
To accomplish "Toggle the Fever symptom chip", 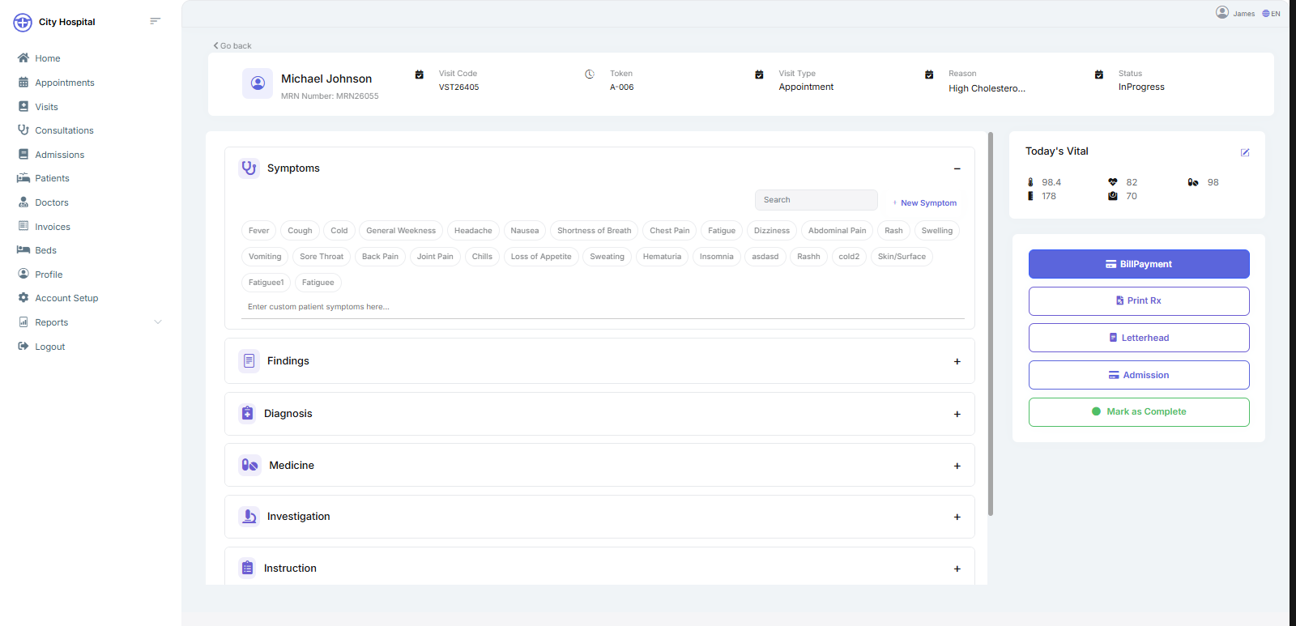I will tap(258, 231).
